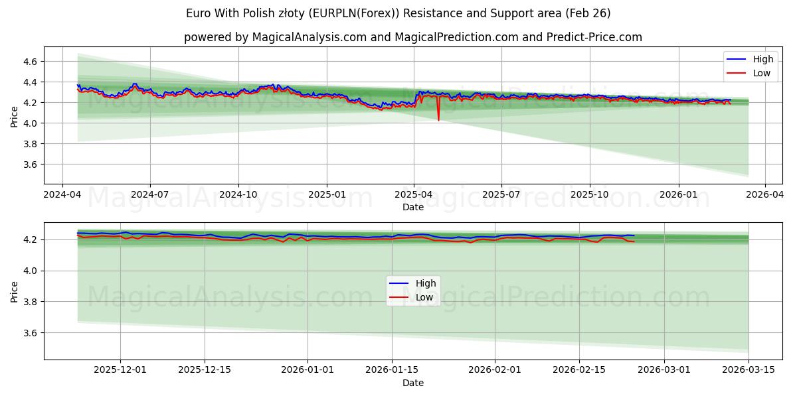Select the Date axis label on top chart
Viewport: 797px width, 398px height.
click(412, 208)
